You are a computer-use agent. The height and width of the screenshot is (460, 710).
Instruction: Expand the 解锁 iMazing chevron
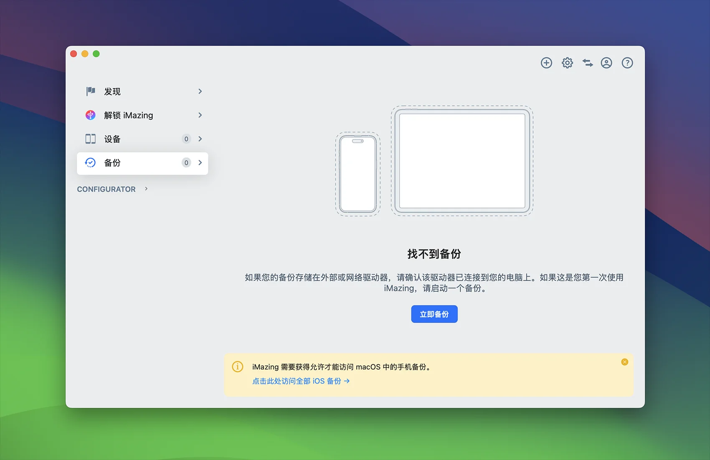click(x=200, y=115)
